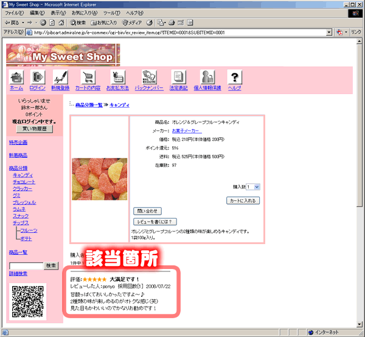
Task: Select クラッカー category in sidebar
Action: [x=23, y=189]
